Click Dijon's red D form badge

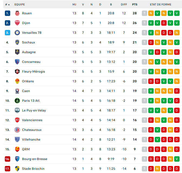coord(164,23)
